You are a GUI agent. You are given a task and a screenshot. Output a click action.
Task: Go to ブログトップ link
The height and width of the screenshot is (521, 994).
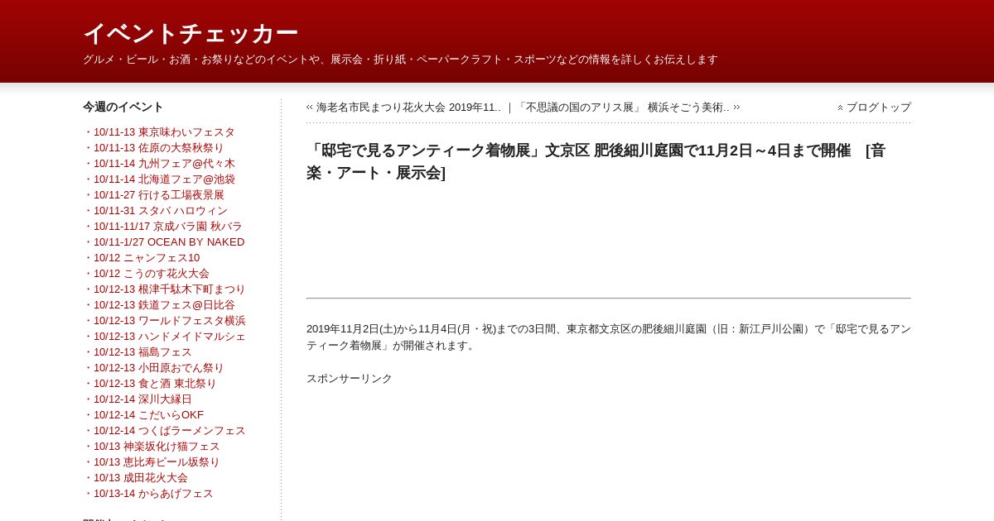[879, 108]
